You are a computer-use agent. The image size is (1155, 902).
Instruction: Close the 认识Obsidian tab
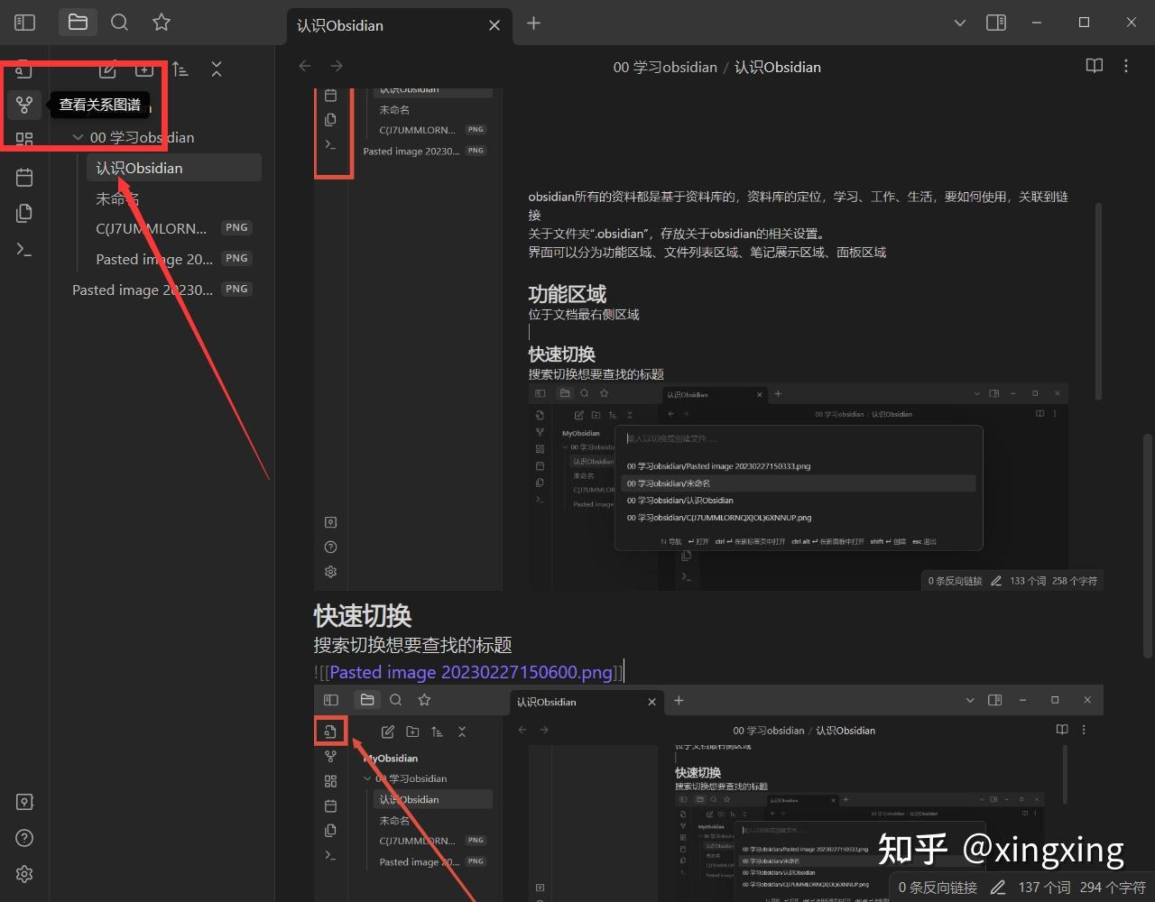pos(494,25)
